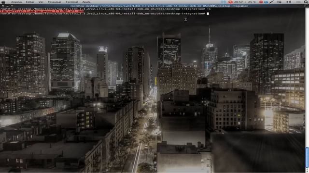Image resolution: width=309 pixels, height=173 pixels.
Task: Click the red X tray icon
Action: (230, 2)
